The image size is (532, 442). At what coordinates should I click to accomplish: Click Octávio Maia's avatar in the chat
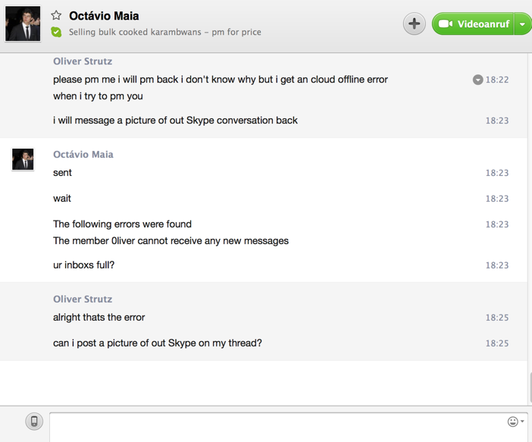(x=23, y=159)
